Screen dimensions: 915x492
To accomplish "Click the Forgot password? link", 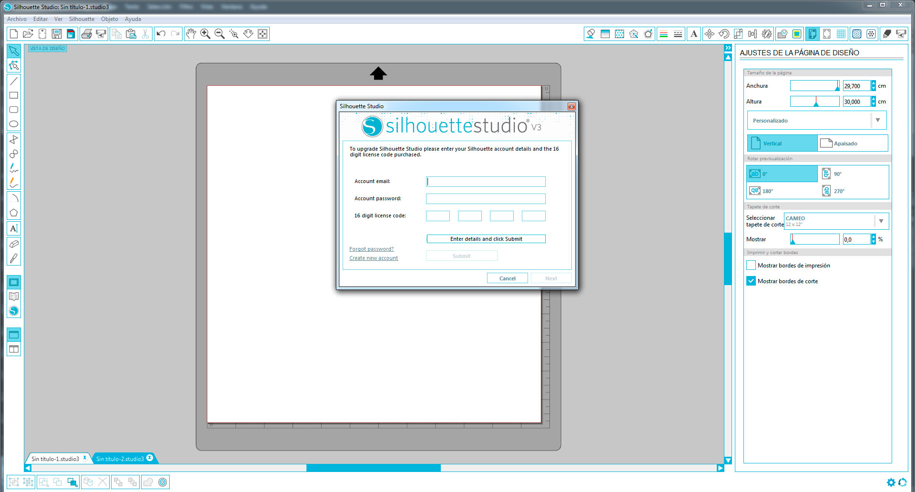I will pos(371,249).
